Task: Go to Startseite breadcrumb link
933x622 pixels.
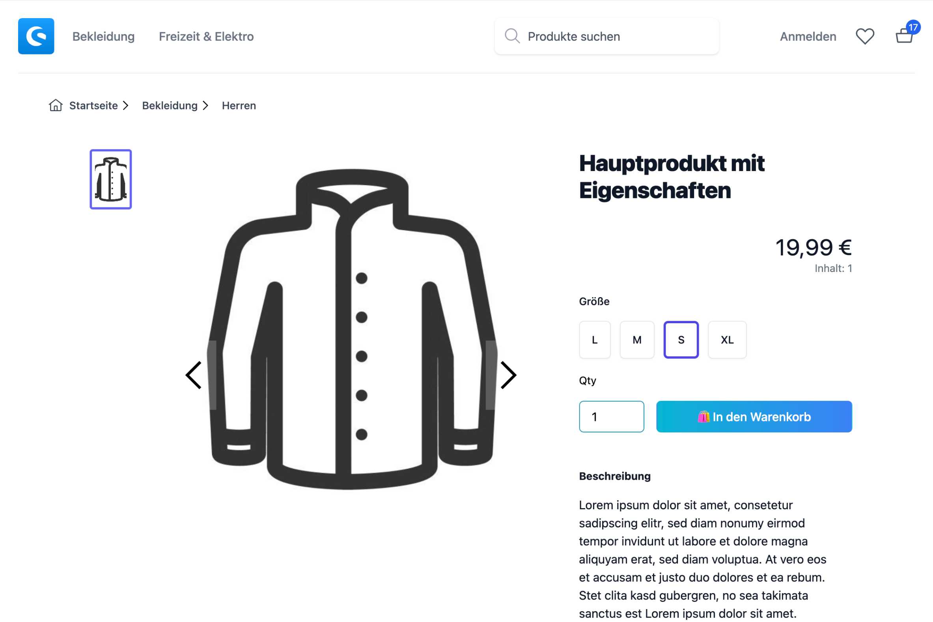Action: point(93,106)
